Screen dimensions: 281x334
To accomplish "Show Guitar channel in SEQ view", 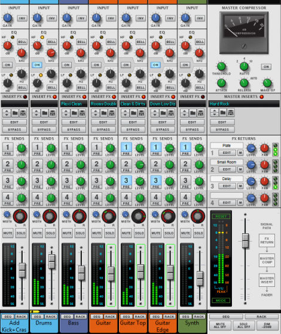I will coord(97,317).
